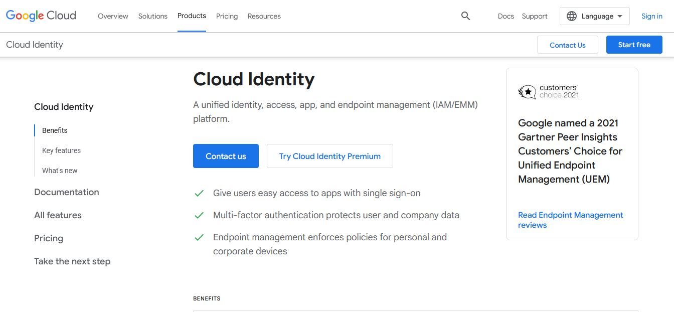The height and width of the screenshot is (312, 674).
Task: Click Cloud Identity in the sub-header bar
Action: pos(35,45)
